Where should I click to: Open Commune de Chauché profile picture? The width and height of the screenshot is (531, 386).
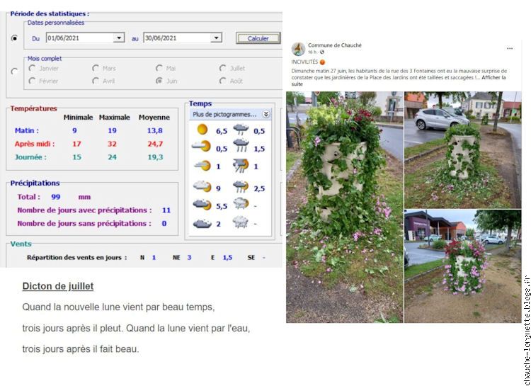pyautogui.click(x=298, y=49)
